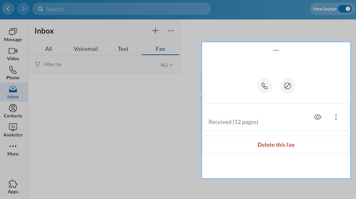Open Video in the sidebar
This screenshot has height=199, width=356.
coord(13,54)
